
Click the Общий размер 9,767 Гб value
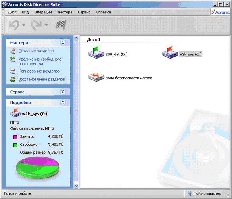(x=56, y=152)
